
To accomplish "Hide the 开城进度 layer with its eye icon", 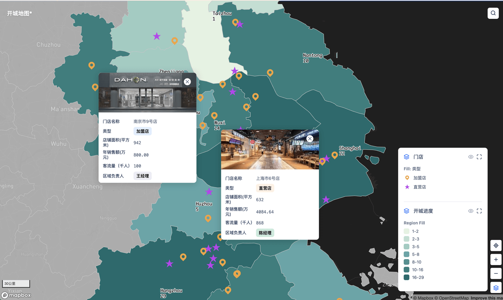I will [470, 211].
